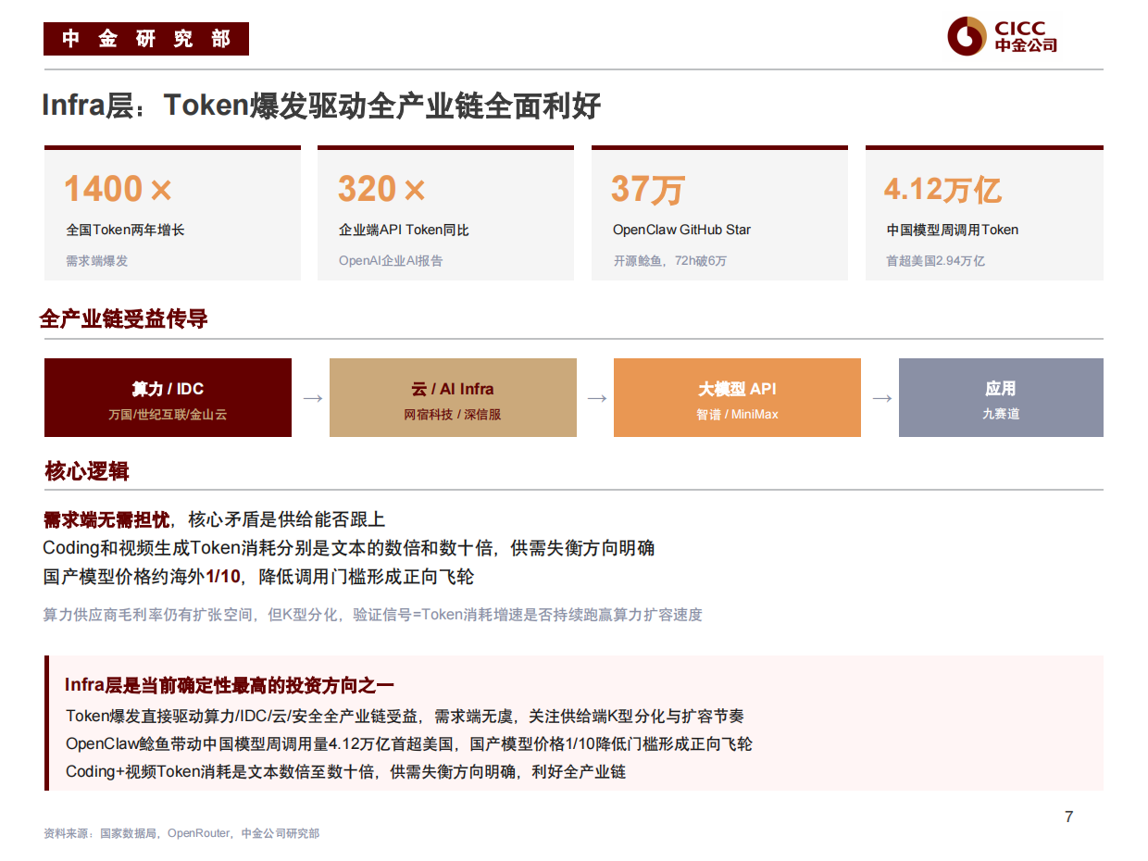Select the 云 / AI Infra chain box
The height and width of the screenshot is (861, 1148).
[x=453, y=398]
